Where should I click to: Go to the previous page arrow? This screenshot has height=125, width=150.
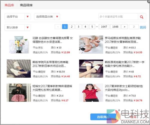click(58, 27)
